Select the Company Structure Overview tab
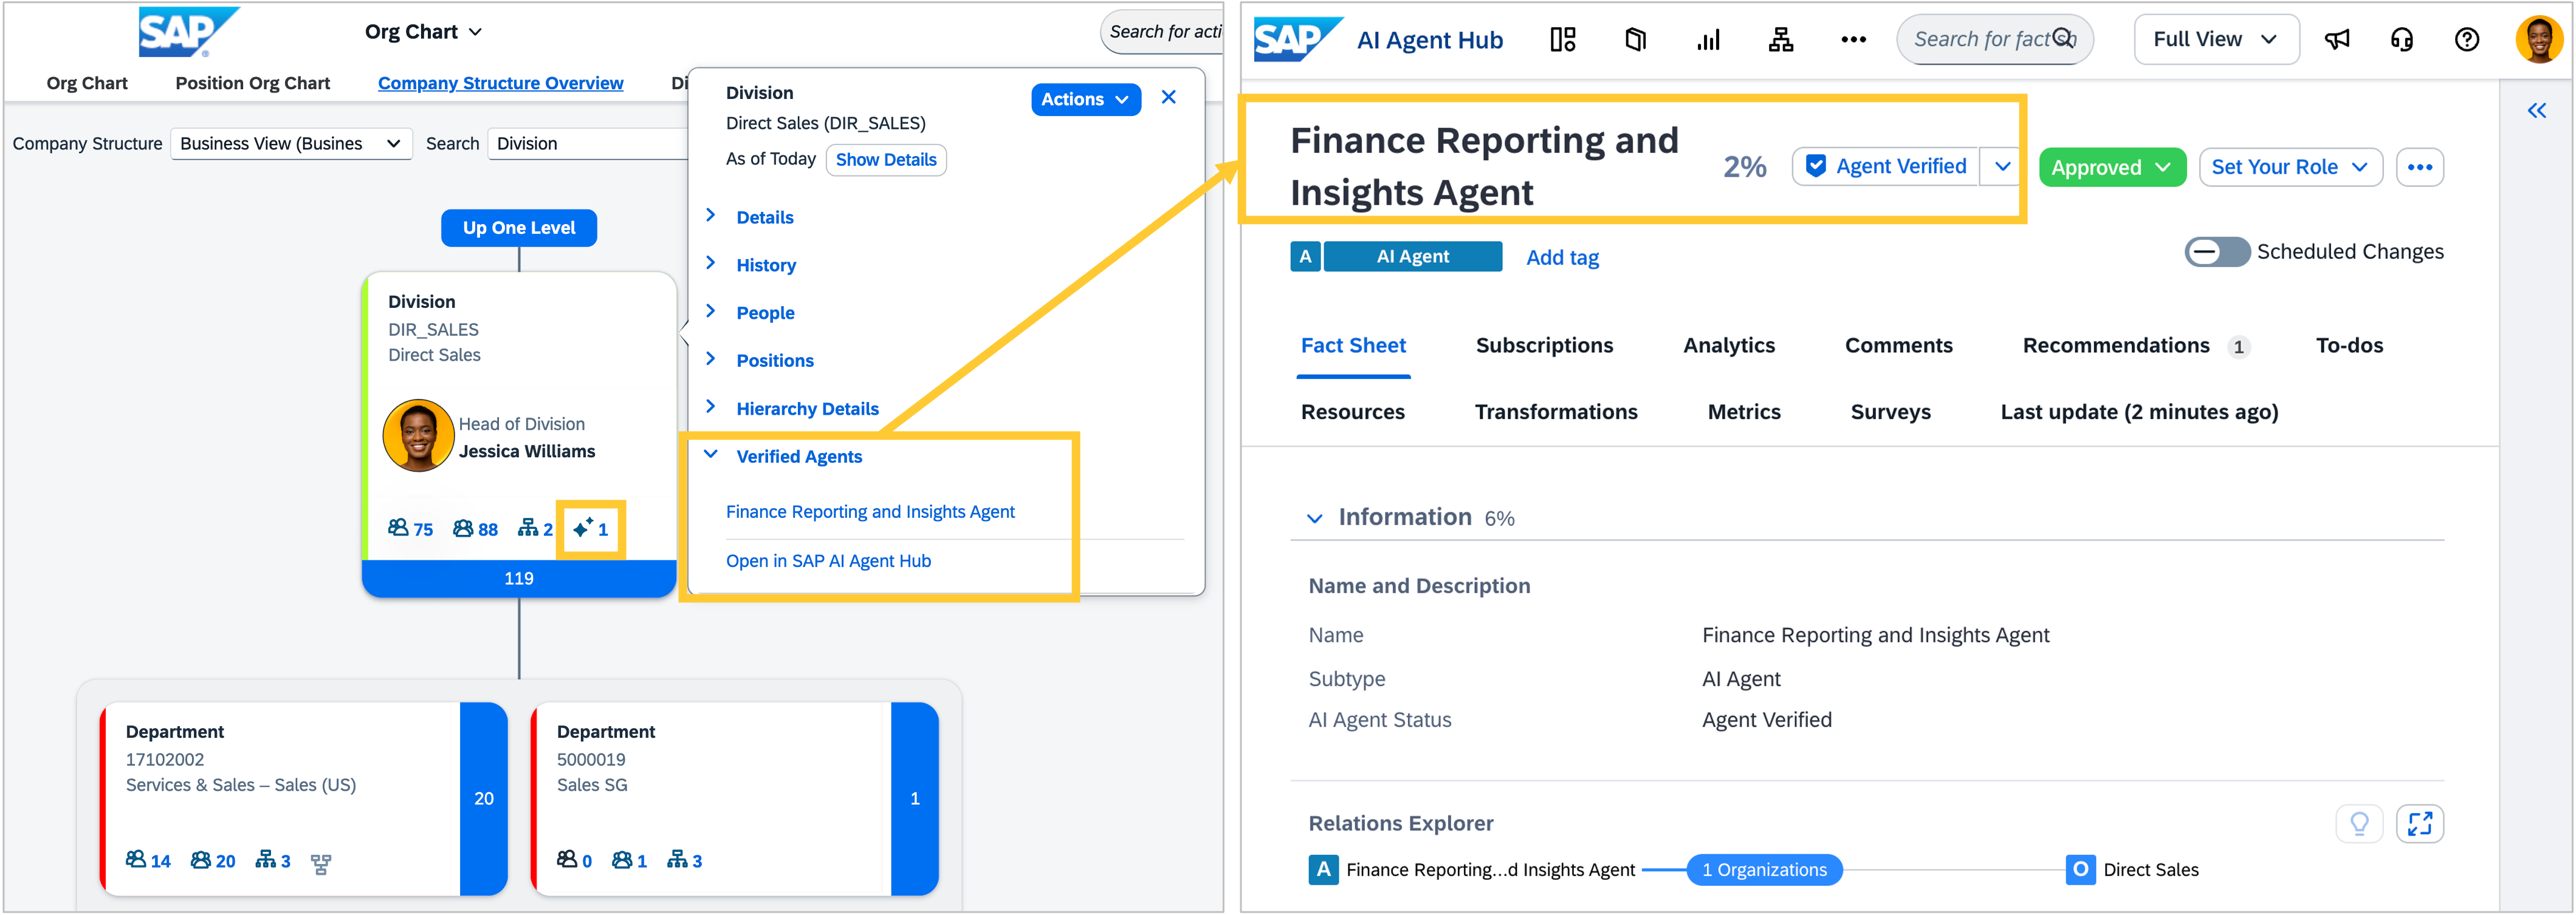Viewport: 2576px width, 915px height. [500, 84]
